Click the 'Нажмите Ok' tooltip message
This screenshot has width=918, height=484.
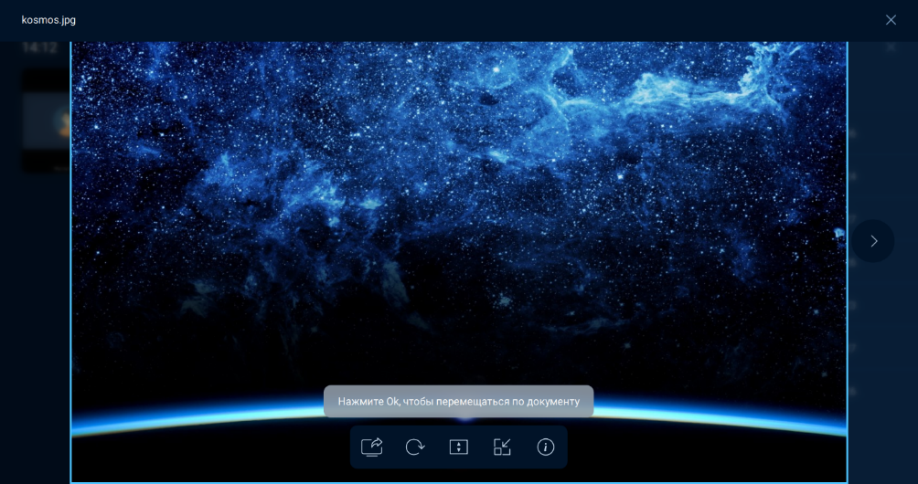(x=458, y=401)
